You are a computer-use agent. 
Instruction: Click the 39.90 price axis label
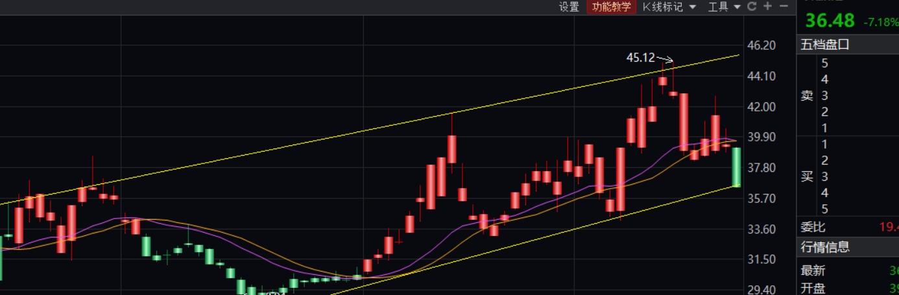[x=761, y=137]
